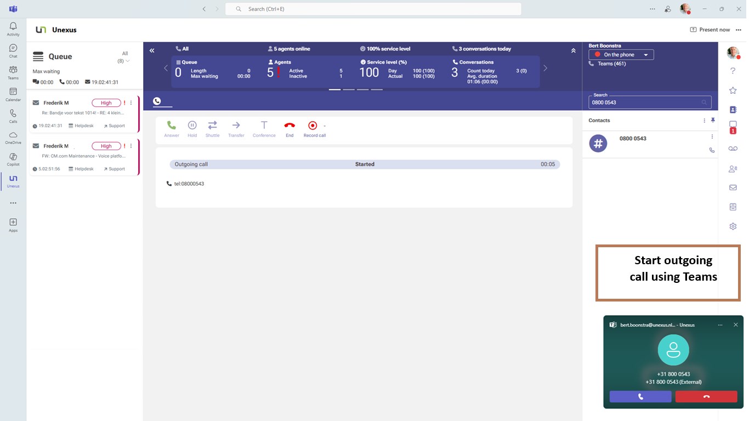Open Copilot in Teams sidebar
The height and width of the screenshot is (421, 749).
(13, 160)
